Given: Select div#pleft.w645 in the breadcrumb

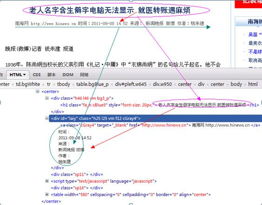Looking at the screenshot, I should (x=131, y=84).
